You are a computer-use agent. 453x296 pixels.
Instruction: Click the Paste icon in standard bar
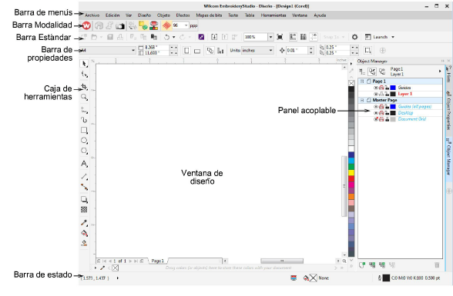pyautogui.click(x=154, y=37)
